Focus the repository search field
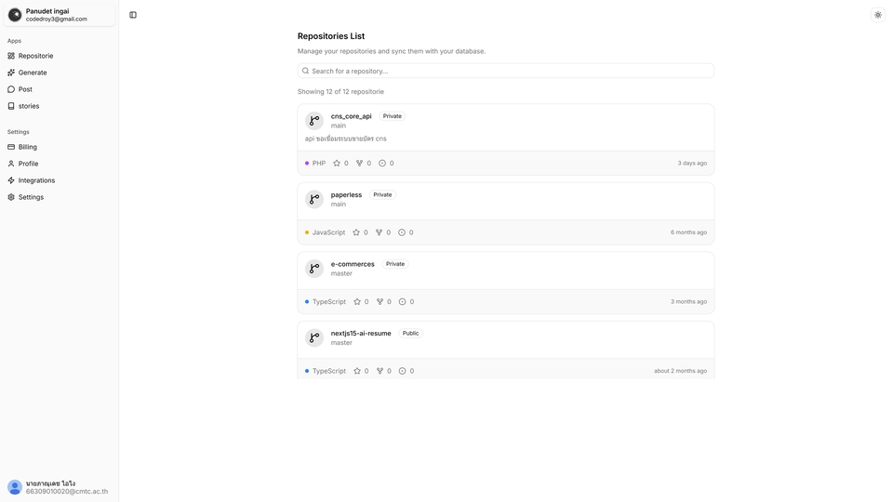This screenshot has height=502, width=893. point(506,71)
